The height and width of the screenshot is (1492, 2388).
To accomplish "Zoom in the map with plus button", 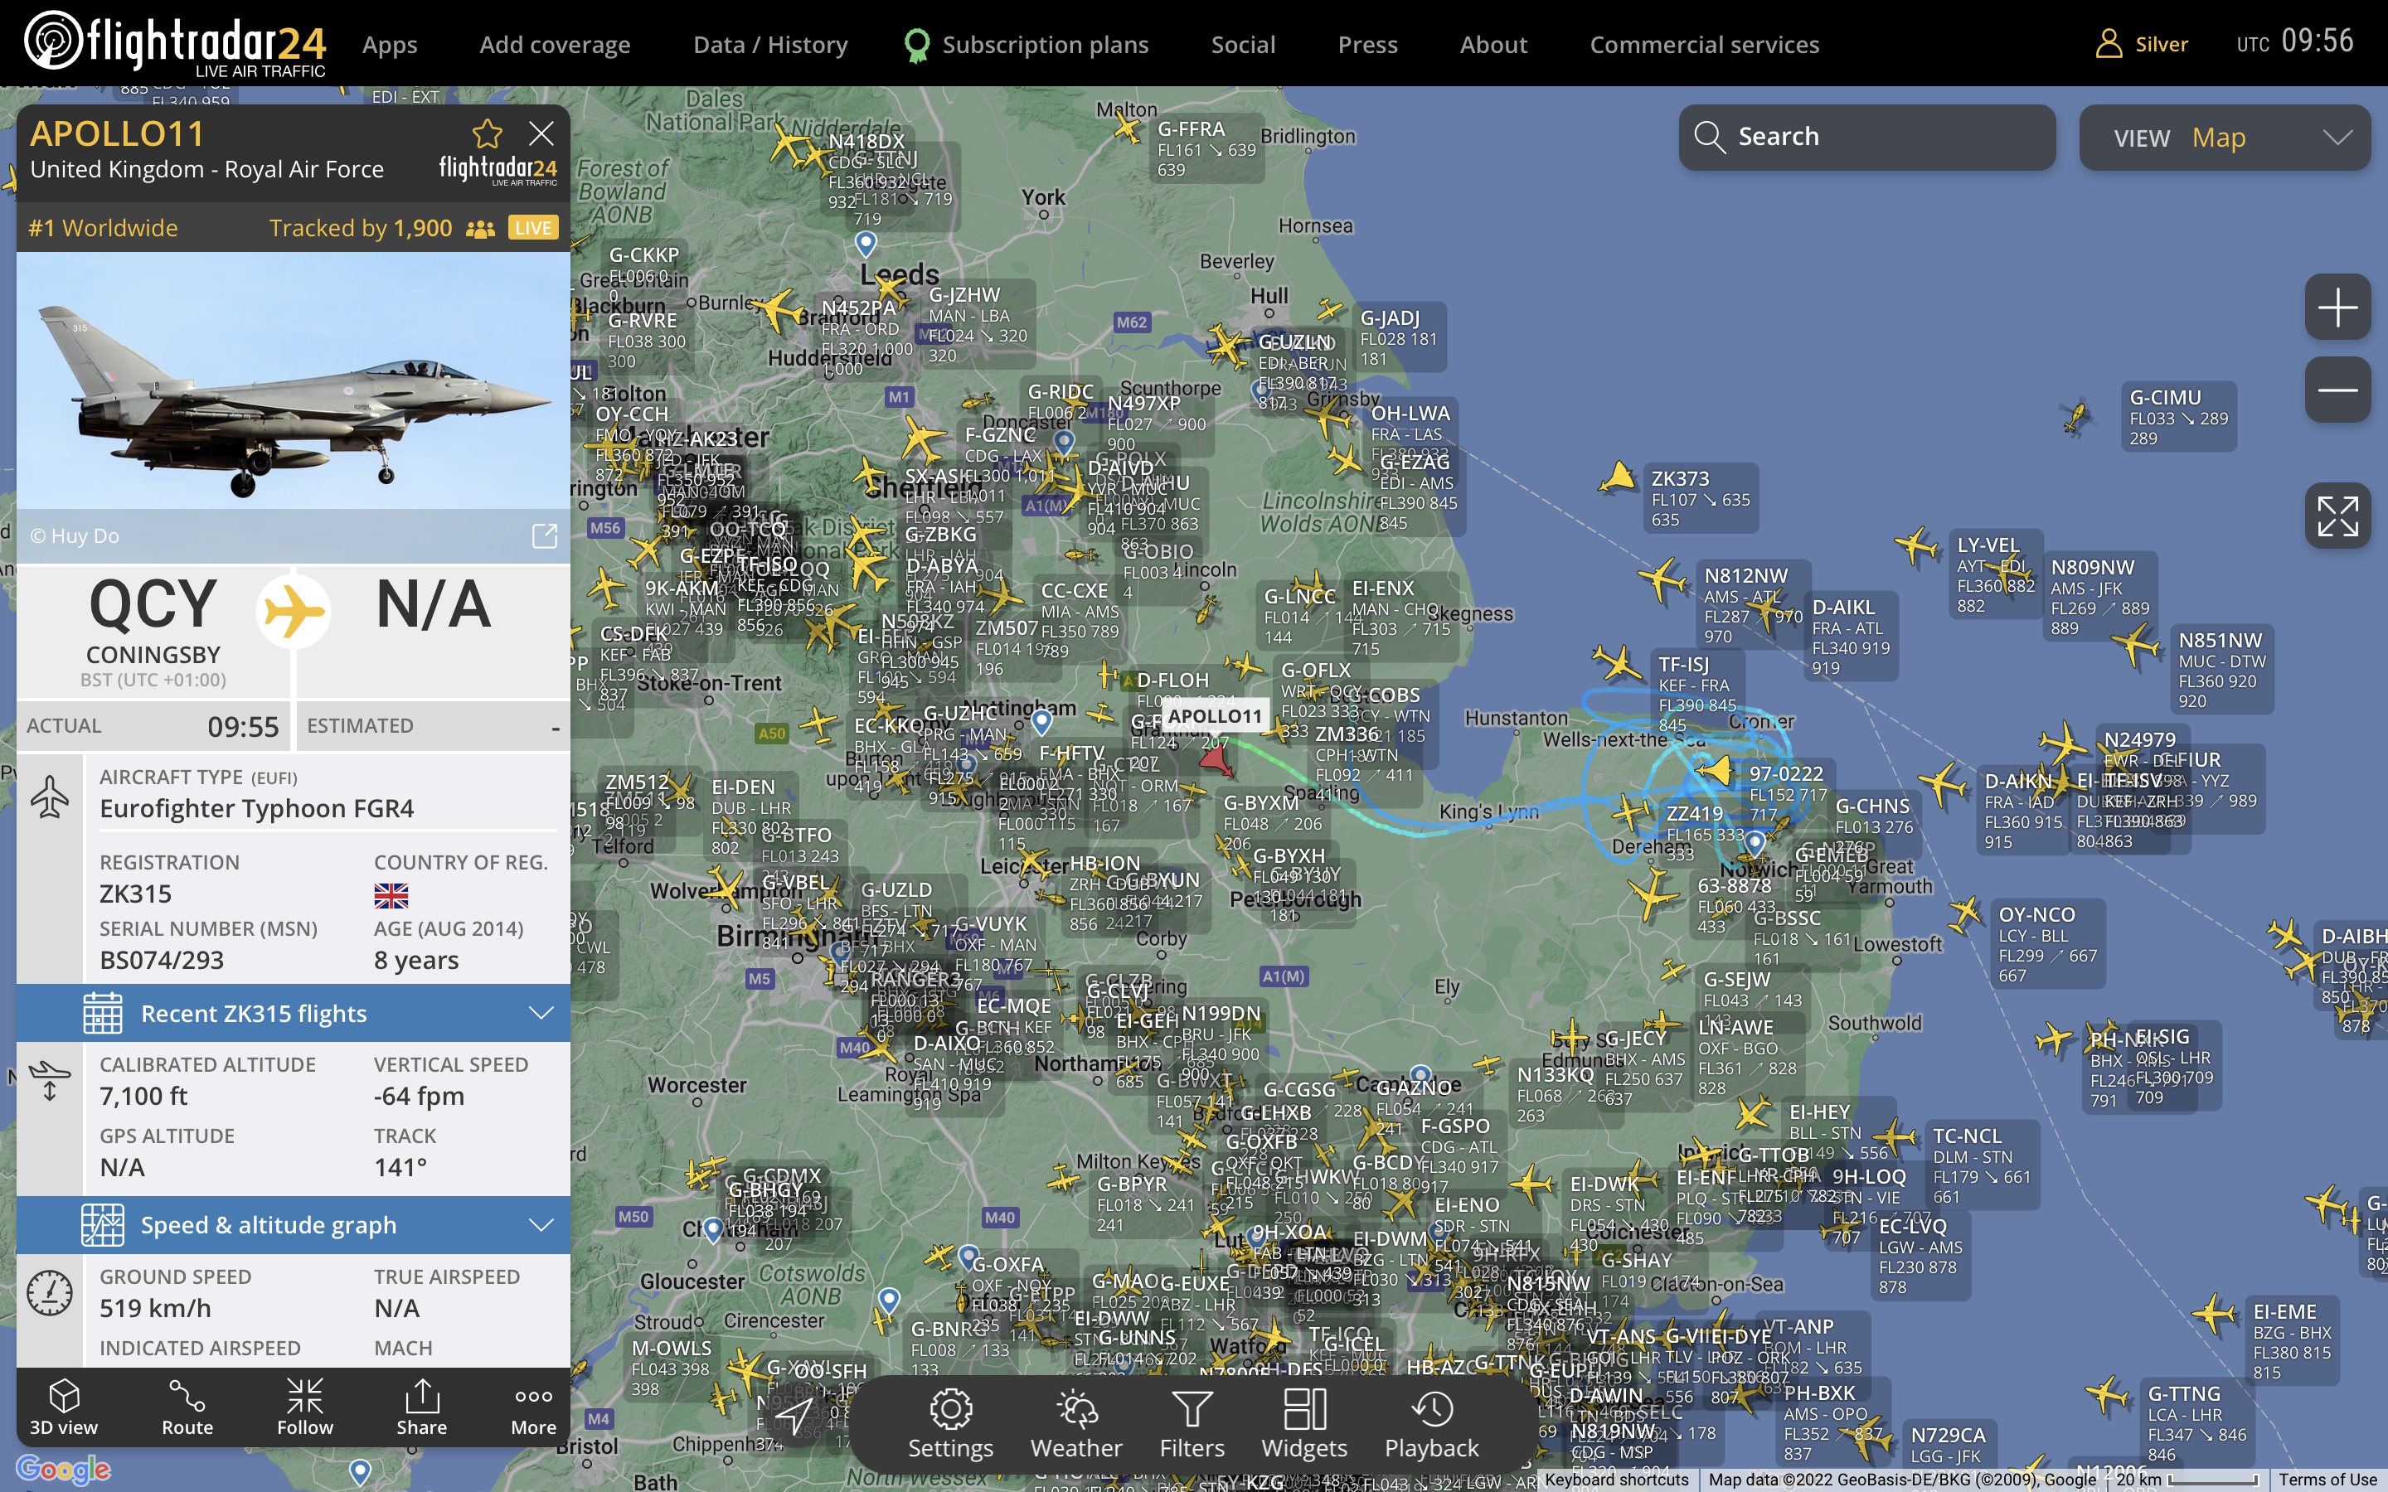I will [x=2337, y=308].
